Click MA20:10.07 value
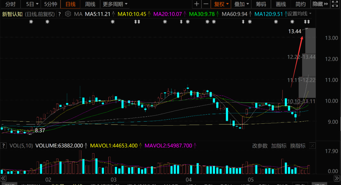341x185 pixels. (167, 14)
